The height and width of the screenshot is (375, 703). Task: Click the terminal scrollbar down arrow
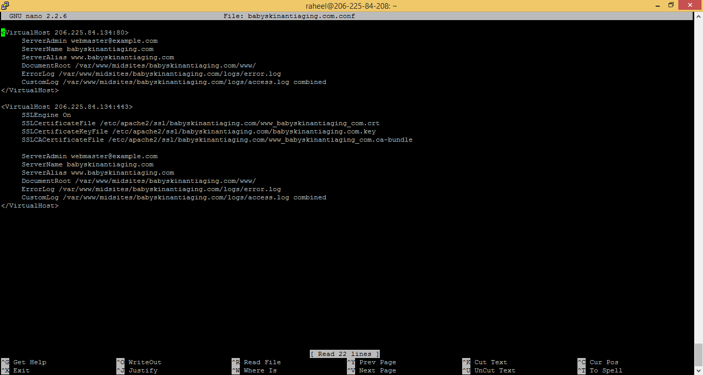pyautogui.click(x=698, y=370)
